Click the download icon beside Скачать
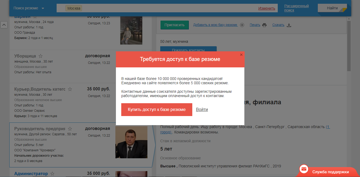 [288, 25]
